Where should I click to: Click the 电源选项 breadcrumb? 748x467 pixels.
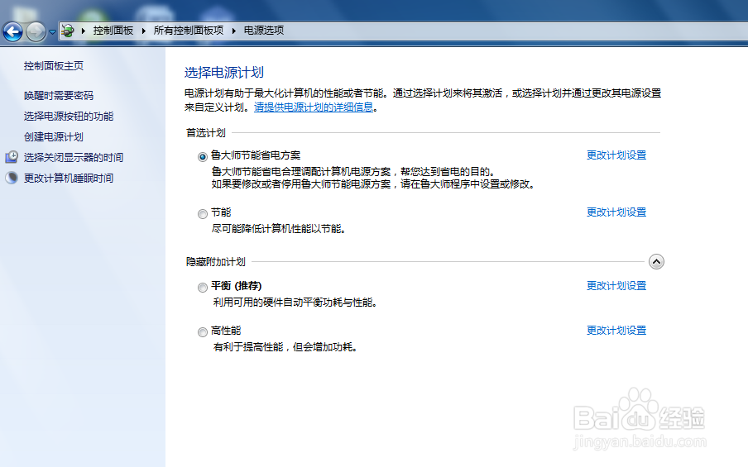(x=264, y=31)
